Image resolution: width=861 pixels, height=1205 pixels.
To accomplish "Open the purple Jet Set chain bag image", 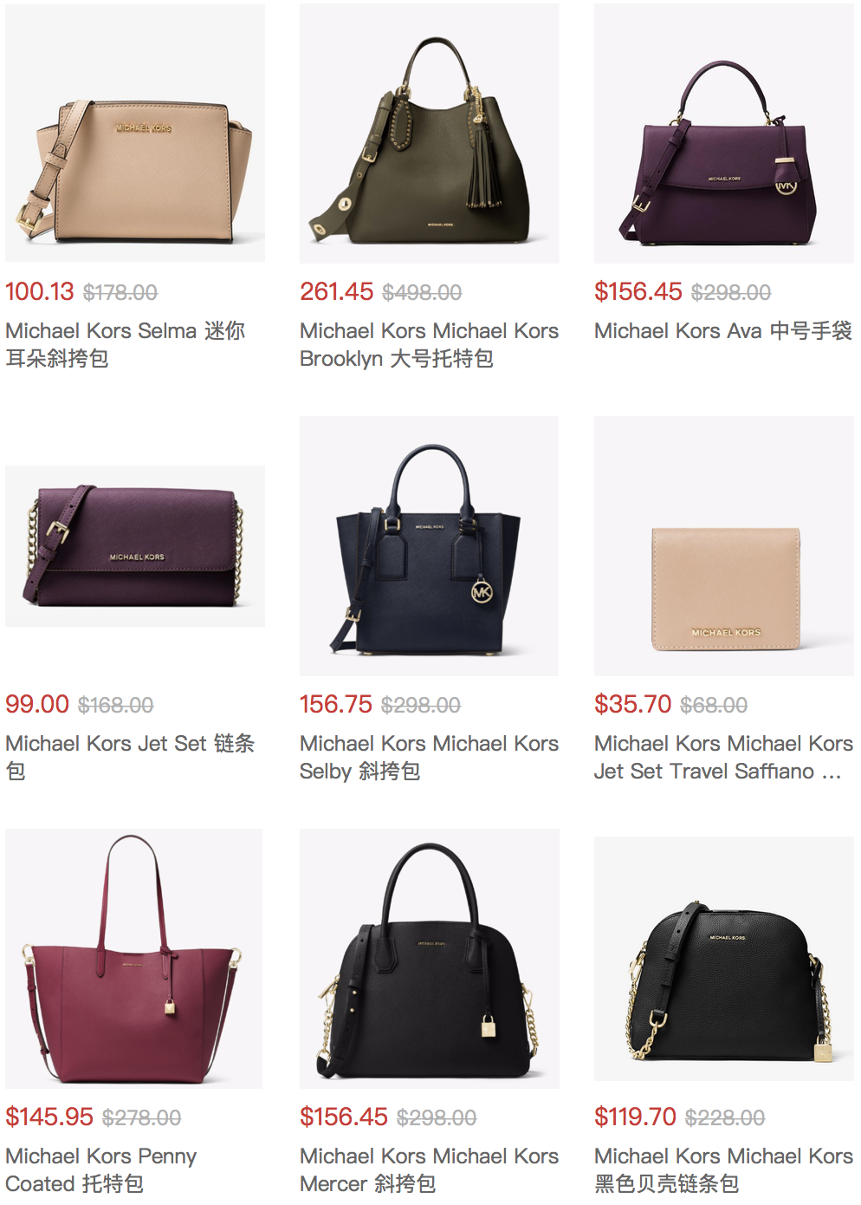I will (135, 546).
